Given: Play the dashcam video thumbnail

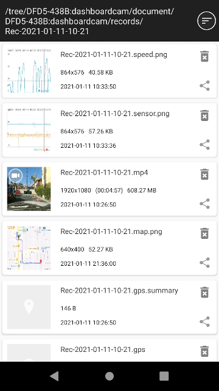Looking at the screenshot, I should 29,189.
